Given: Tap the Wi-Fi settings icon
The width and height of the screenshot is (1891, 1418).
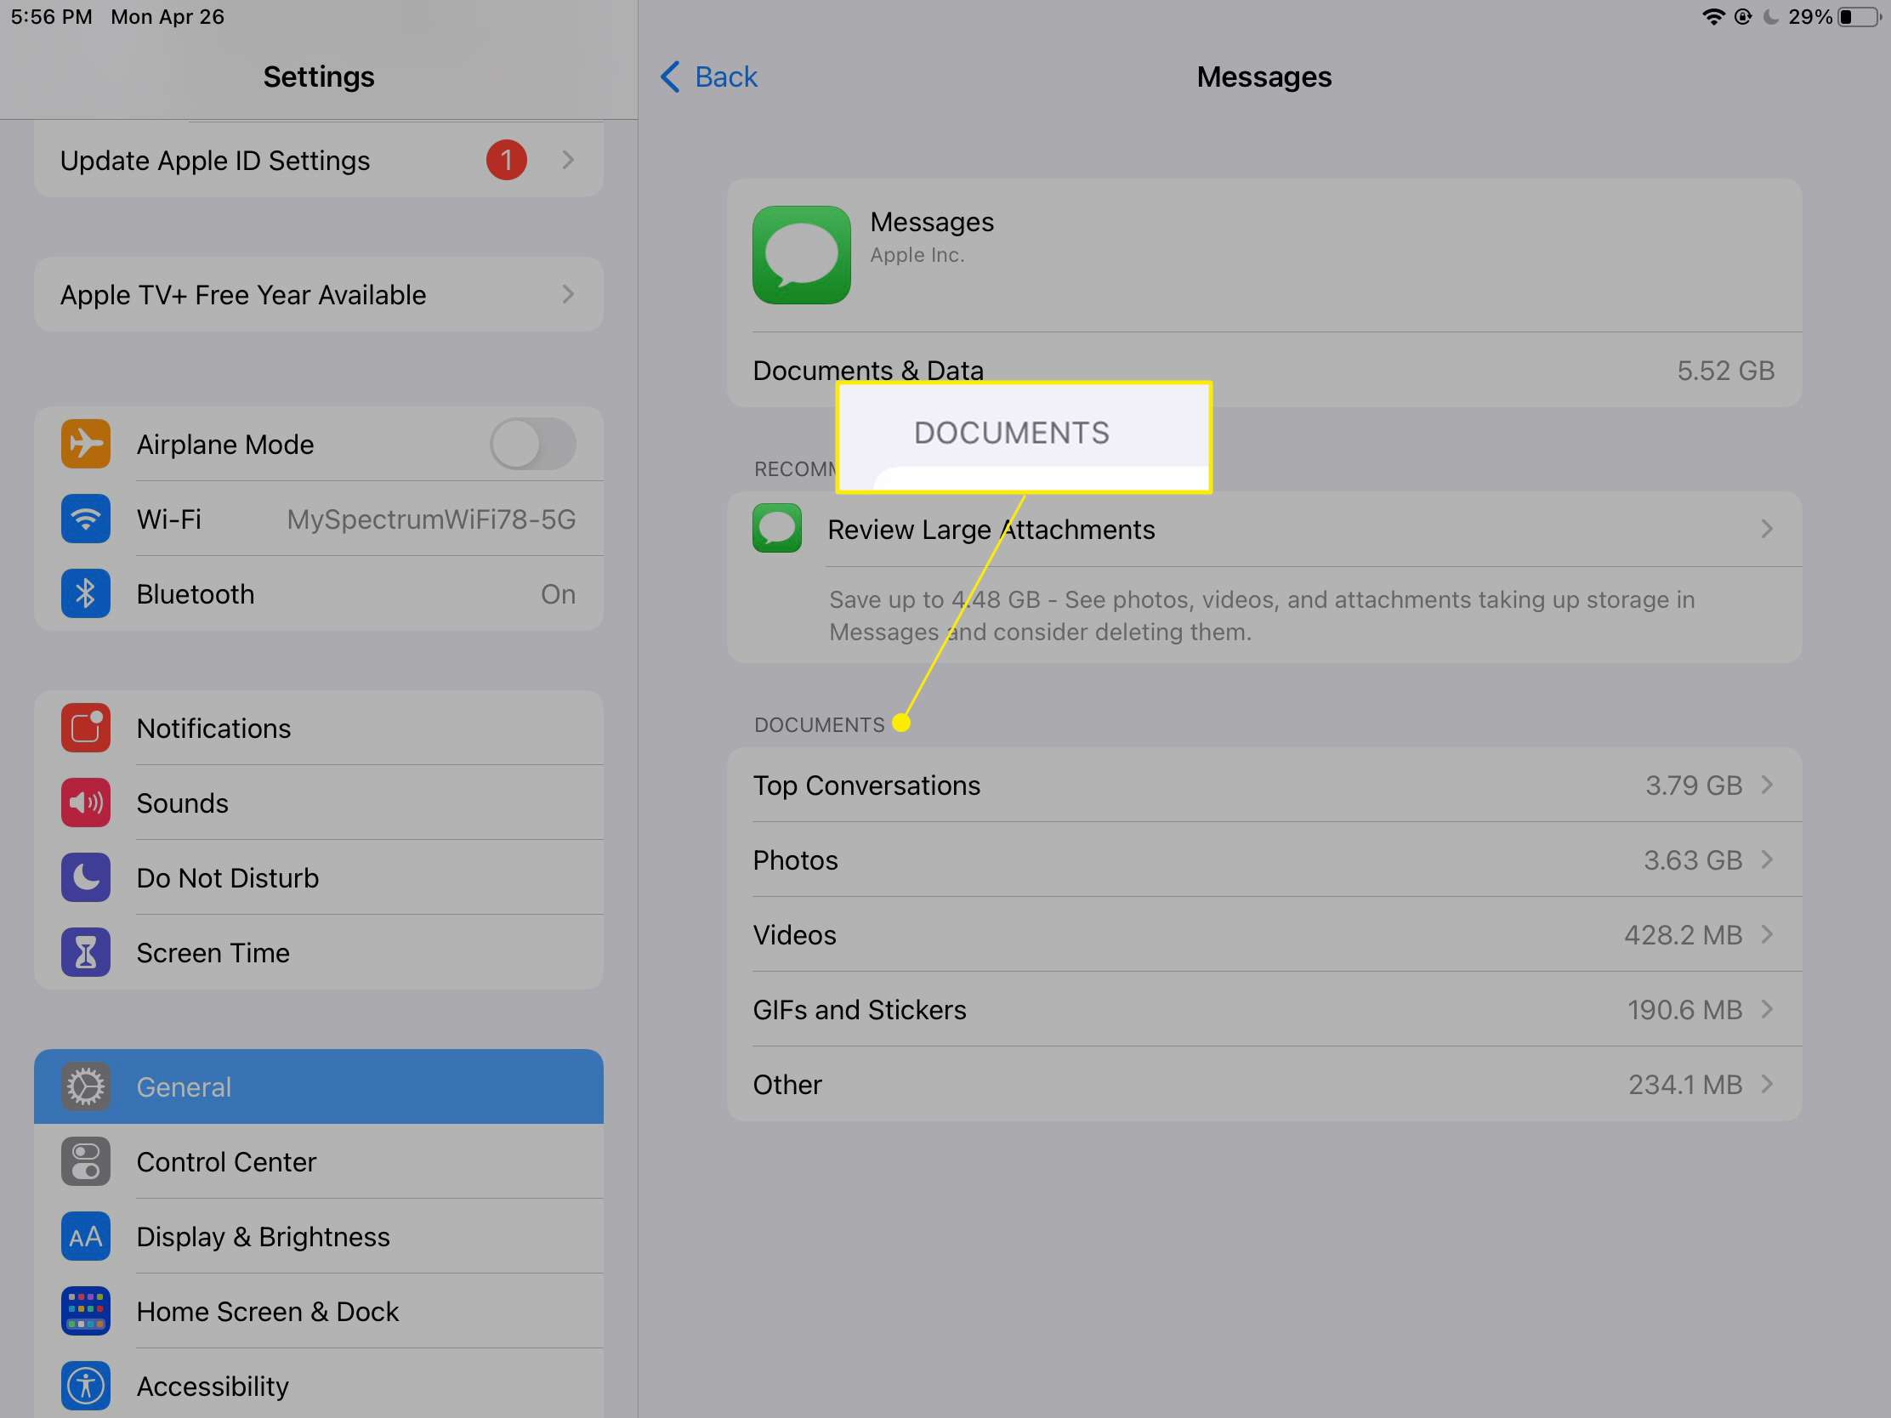Looking at the screenshot, I should click(86, 519).
